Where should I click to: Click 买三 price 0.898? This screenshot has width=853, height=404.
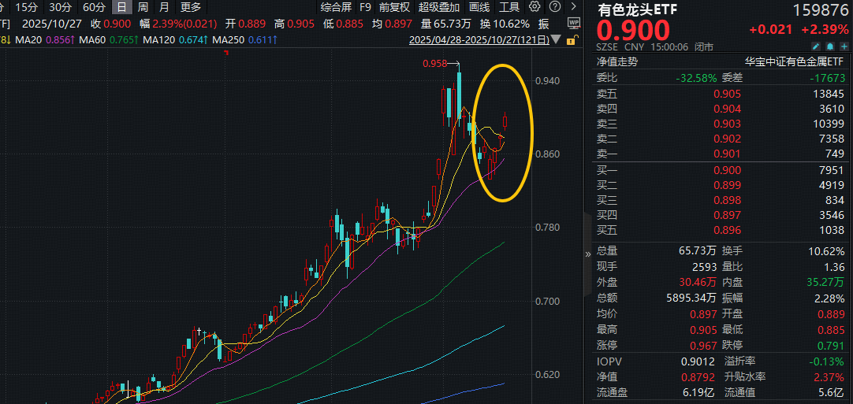click(728, 201)
